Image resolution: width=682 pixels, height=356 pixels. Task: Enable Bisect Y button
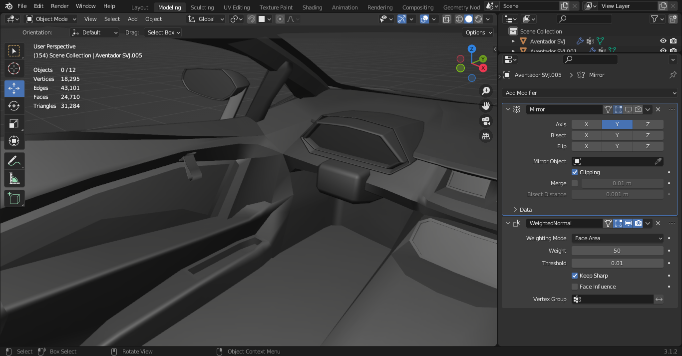617,135
